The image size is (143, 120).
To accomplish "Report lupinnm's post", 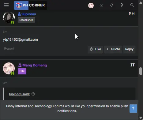I will 9,48.
